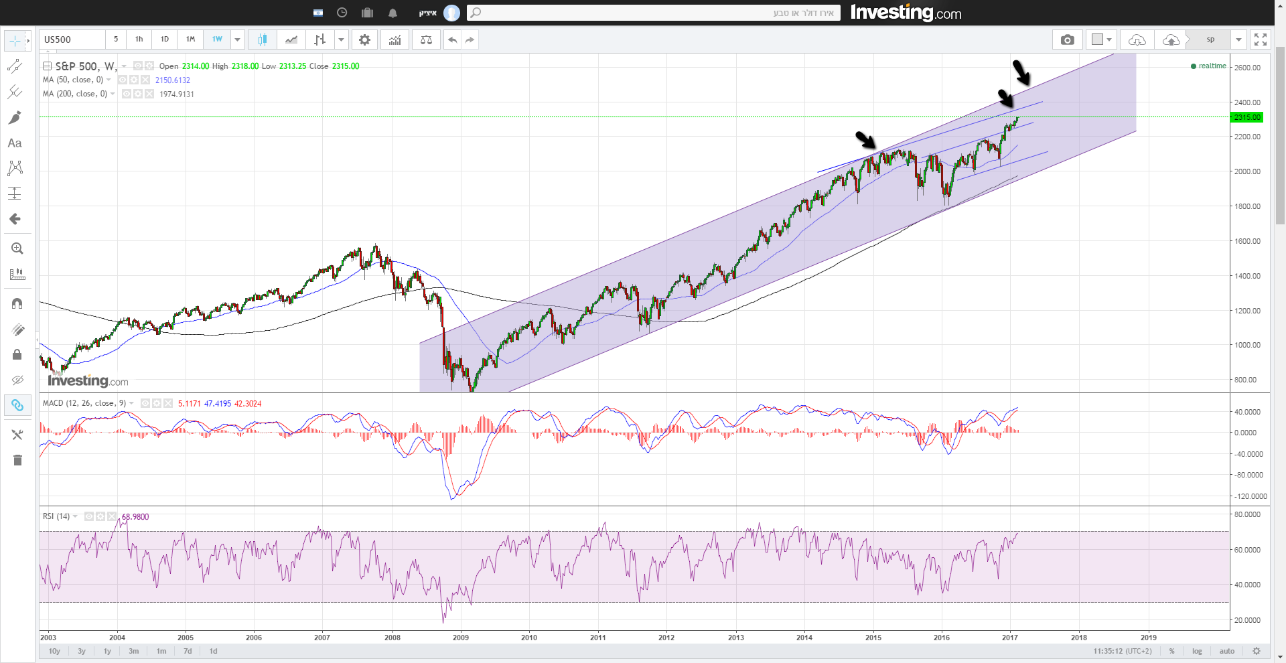Viewport: 1286px width, 663px height.
Task: Undo the last chart action
Action: pyautogui.click(x=453, y=40)
